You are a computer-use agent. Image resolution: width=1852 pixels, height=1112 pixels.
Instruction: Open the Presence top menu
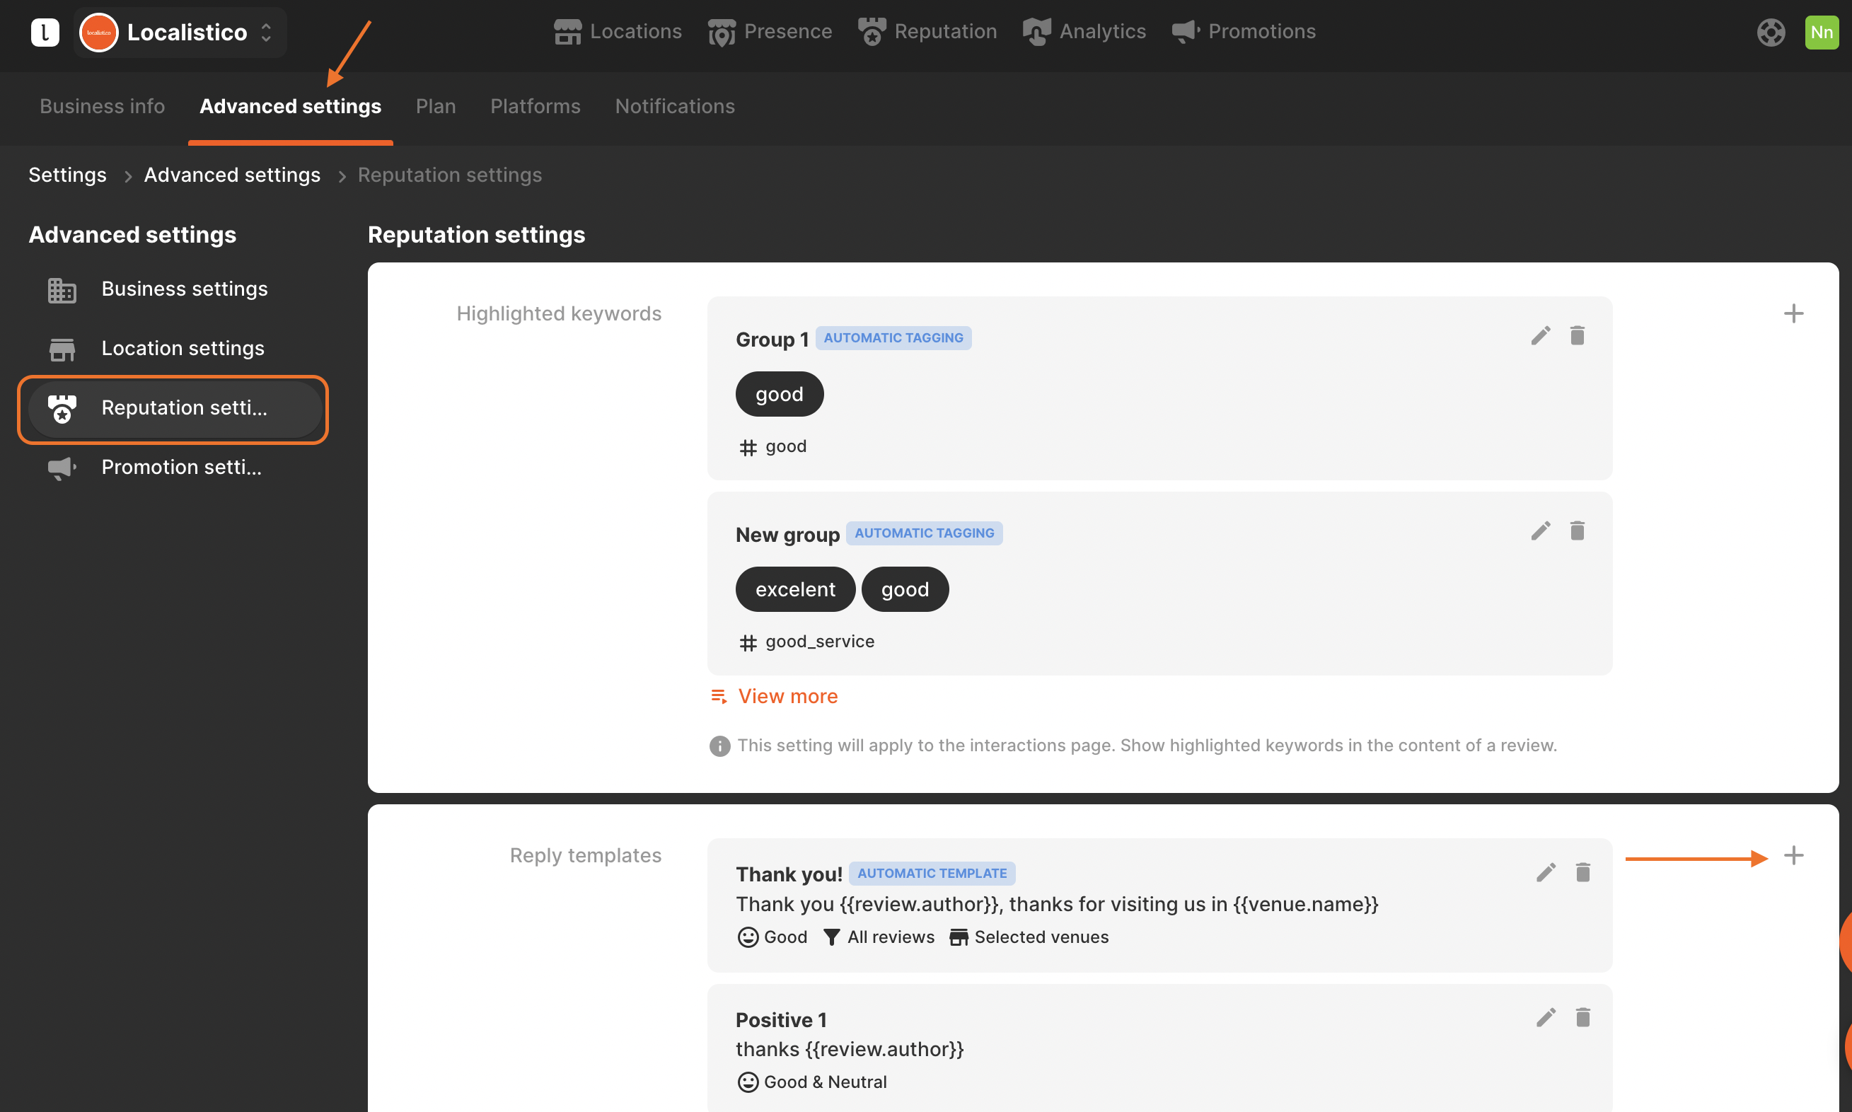(770, 31)
